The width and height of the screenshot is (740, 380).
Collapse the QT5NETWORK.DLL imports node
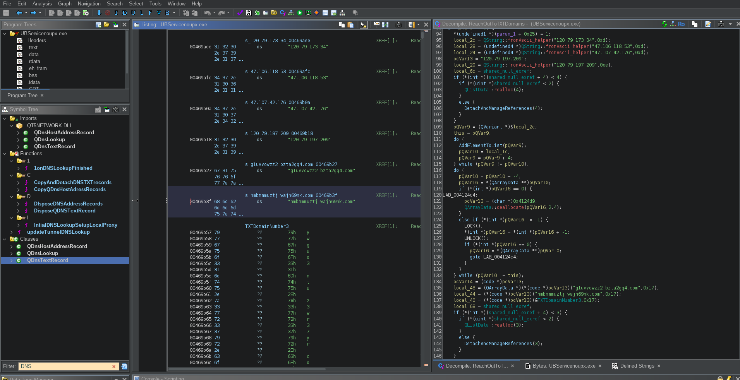[11, 126]
